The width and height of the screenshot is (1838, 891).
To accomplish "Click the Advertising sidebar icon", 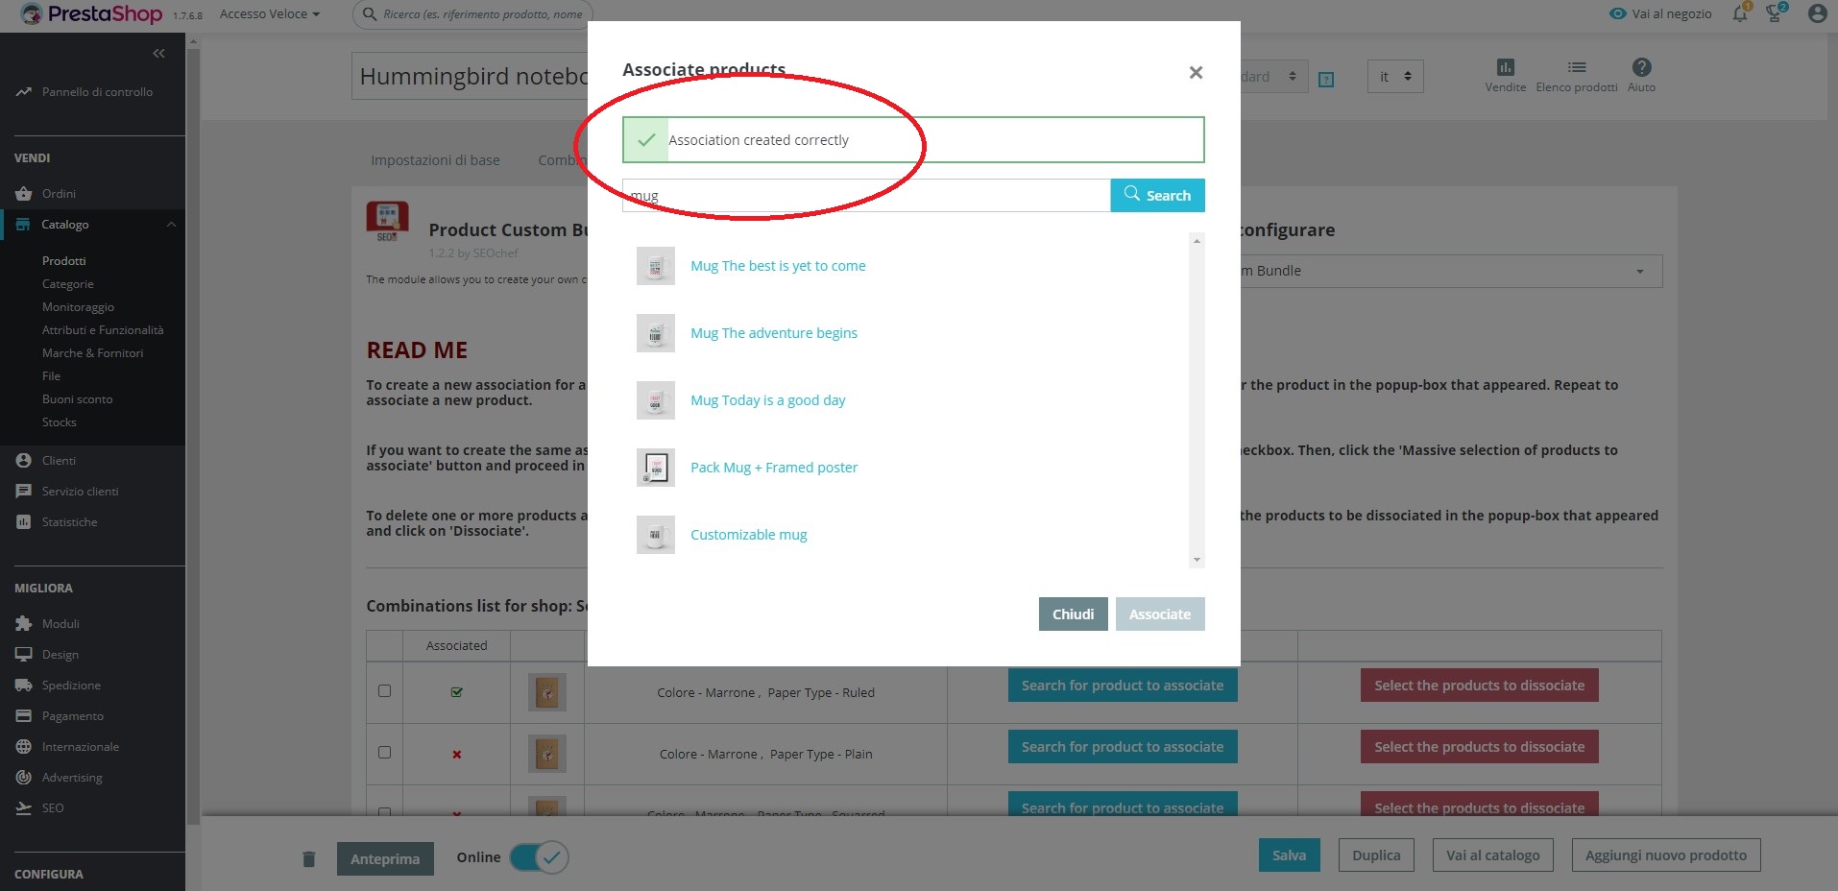I will [x=24, y=778].
